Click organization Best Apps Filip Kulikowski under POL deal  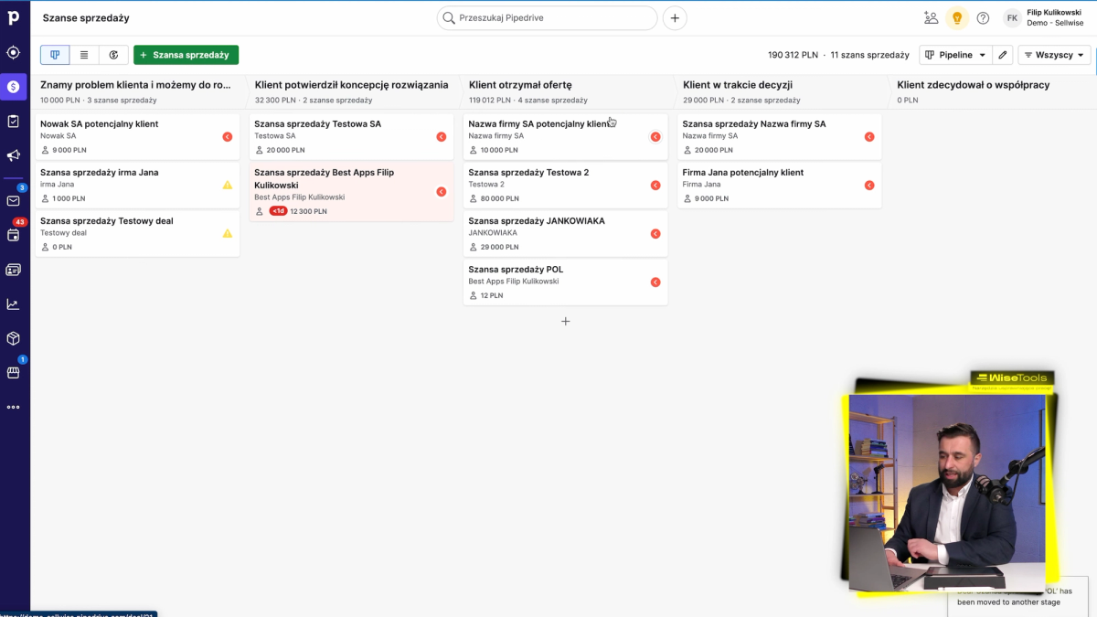[513, 282]
